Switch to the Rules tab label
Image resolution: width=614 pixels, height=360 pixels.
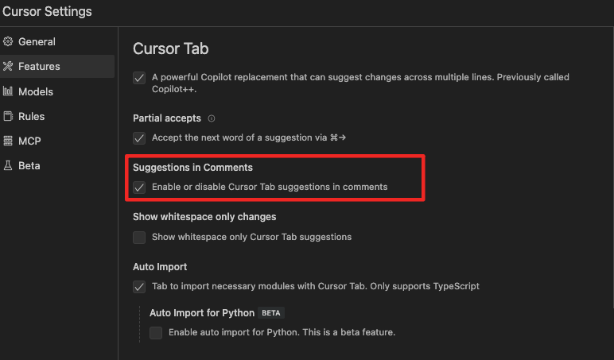point(32,116)
